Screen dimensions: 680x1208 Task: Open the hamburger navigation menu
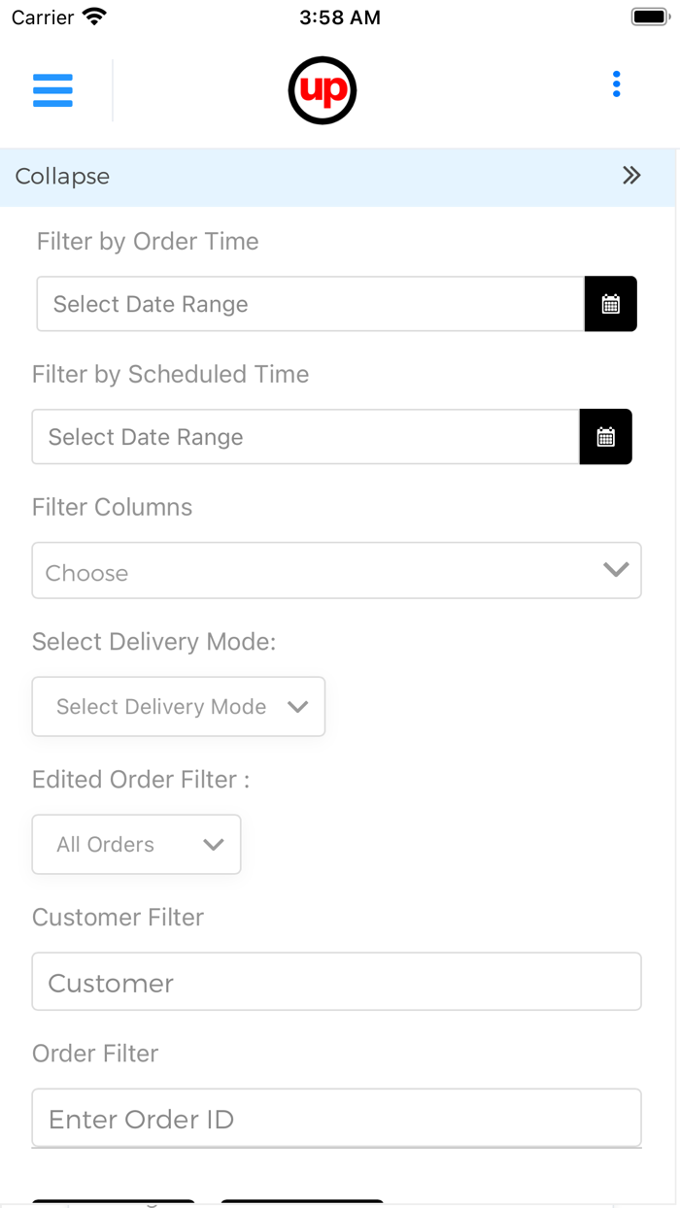click(52, 90)
